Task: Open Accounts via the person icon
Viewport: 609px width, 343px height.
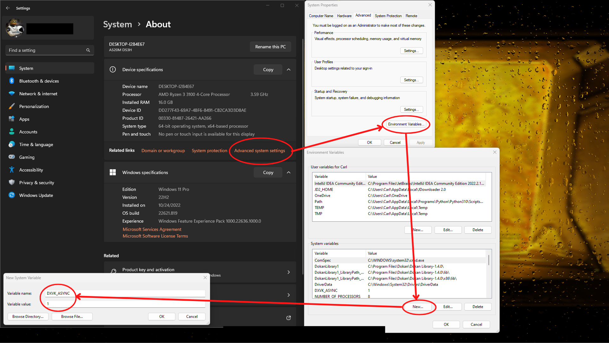Action: tap(12, 132)
